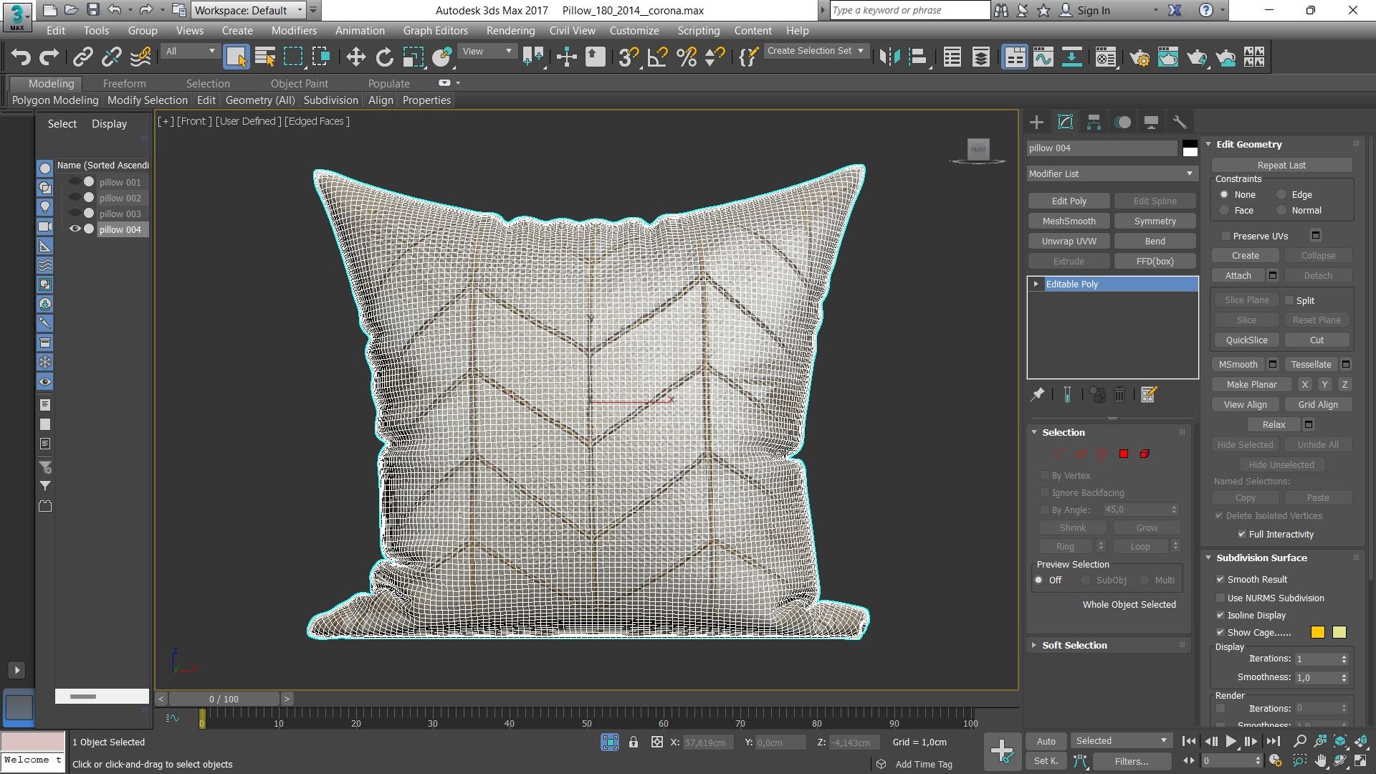Switch to the Freeform ribbon tab

[124, 84]
